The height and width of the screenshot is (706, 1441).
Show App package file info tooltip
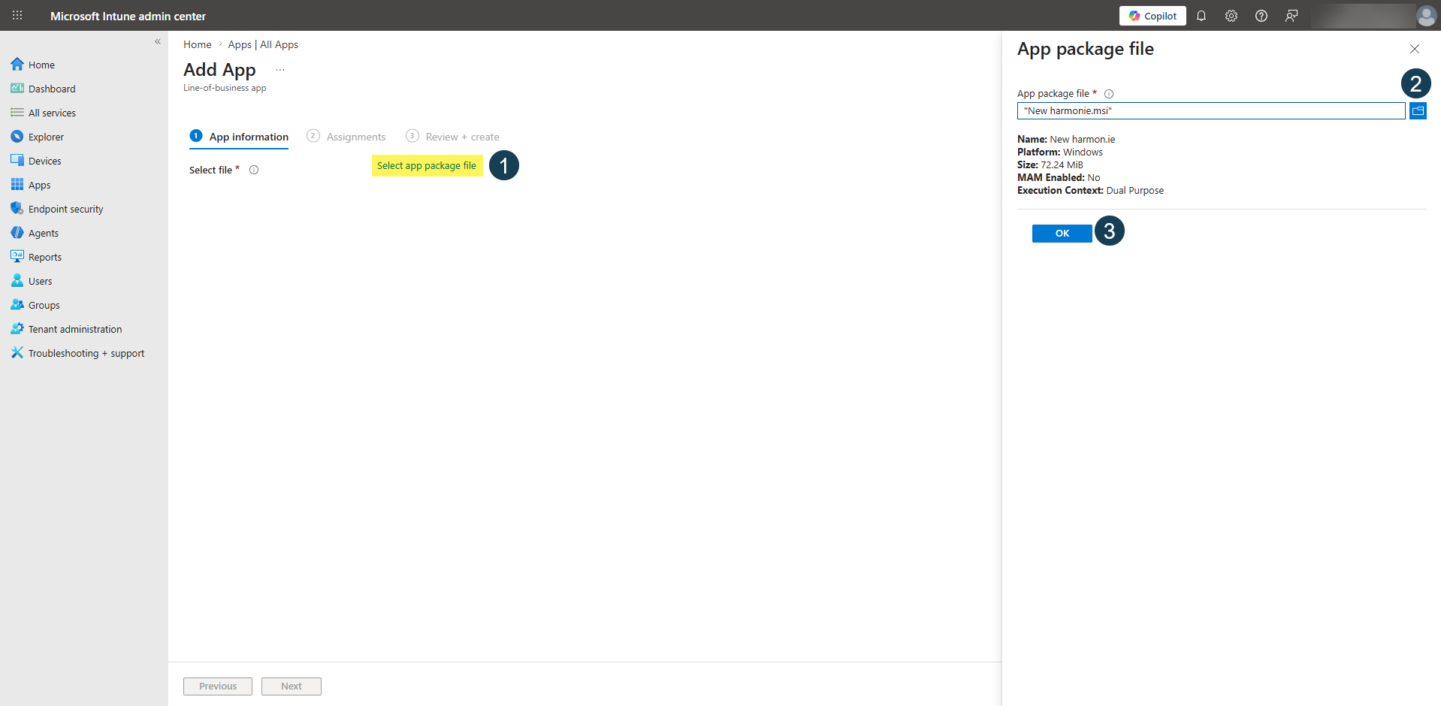[1109, 93]
